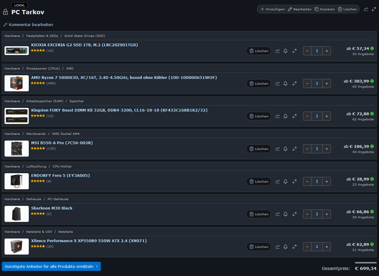
Task: Remove MSI B550-A Pro via Löschen button
Action: click(259, 149)
